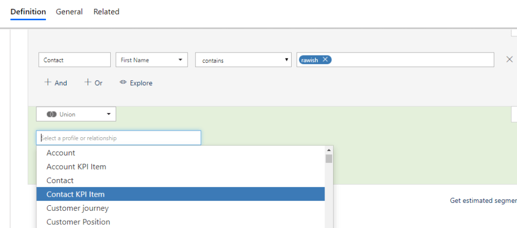
Task: Open the Definition tab
Action: [x=28, y=12]
